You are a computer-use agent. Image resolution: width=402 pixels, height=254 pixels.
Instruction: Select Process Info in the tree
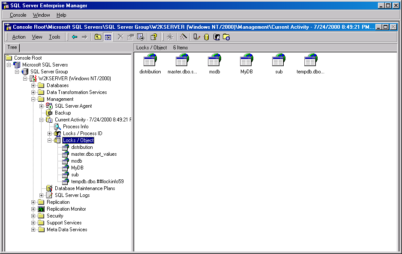tap(75, 127)
